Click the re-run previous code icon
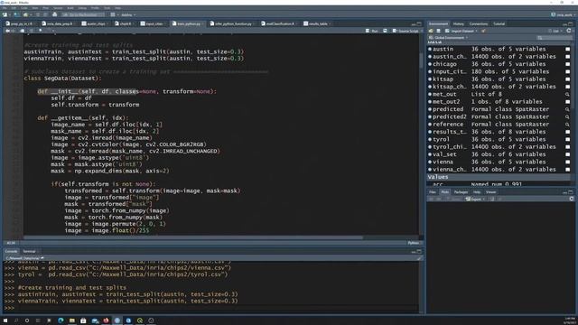The height and width of the screenshot is (325, 578). [x=385, y=31]
